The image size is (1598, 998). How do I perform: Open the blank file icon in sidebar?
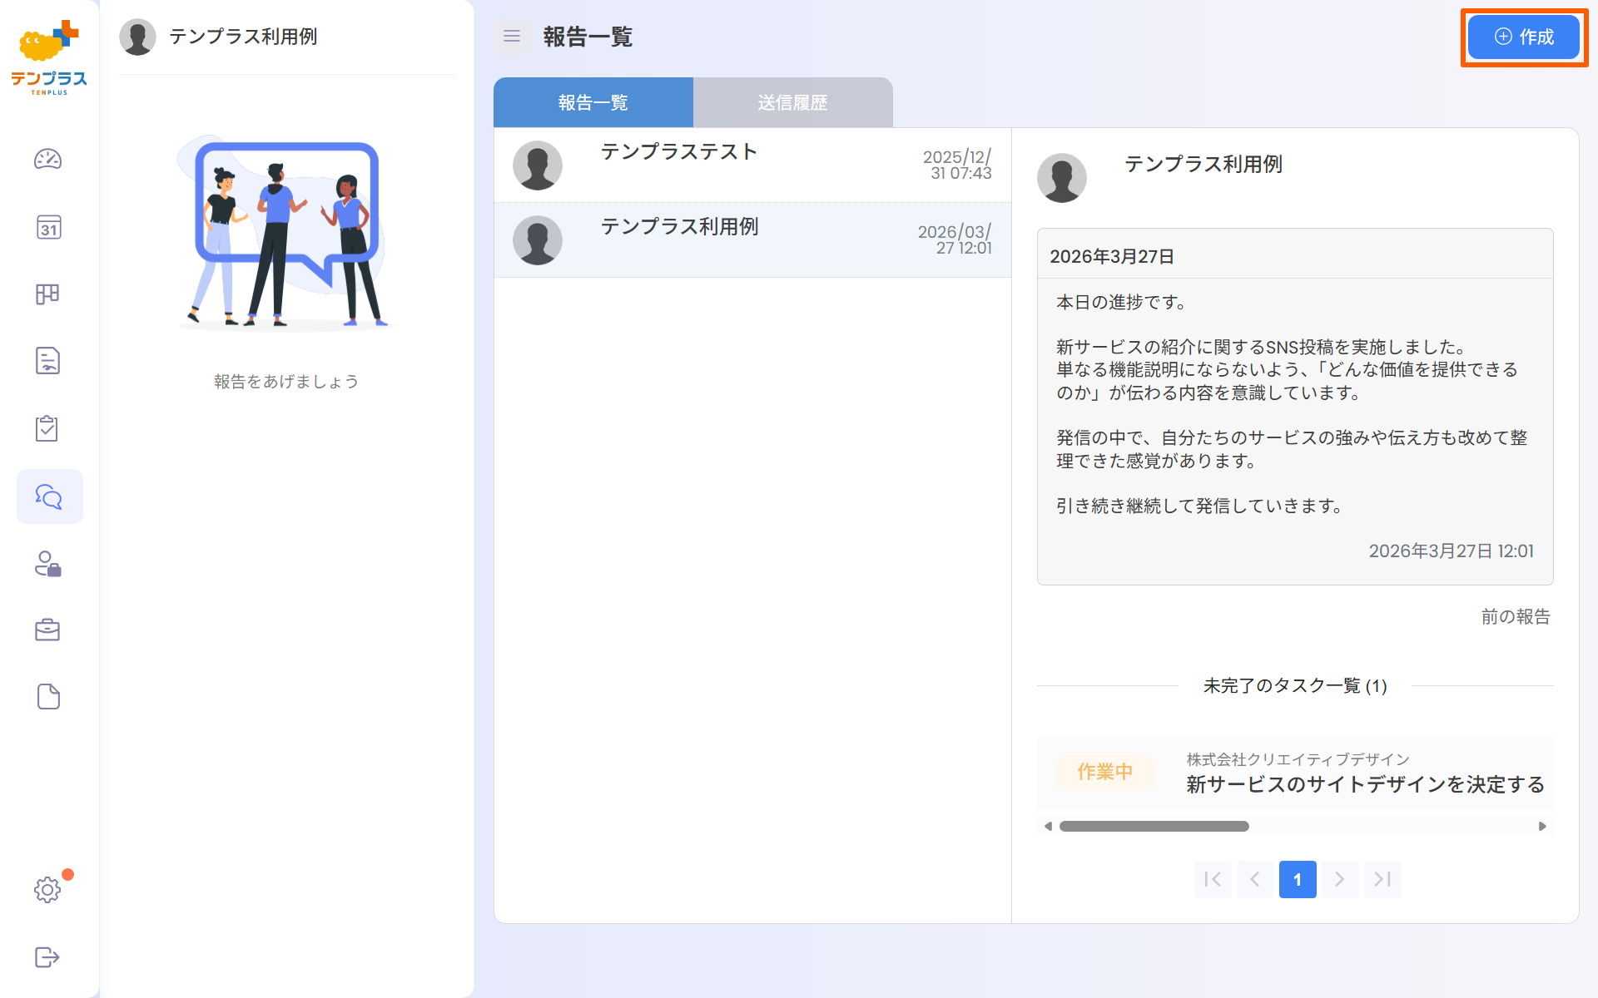48,697
